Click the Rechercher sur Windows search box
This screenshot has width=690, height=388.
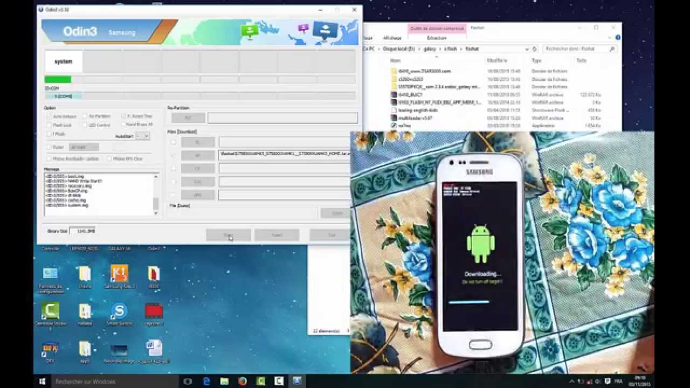[115, 382]
